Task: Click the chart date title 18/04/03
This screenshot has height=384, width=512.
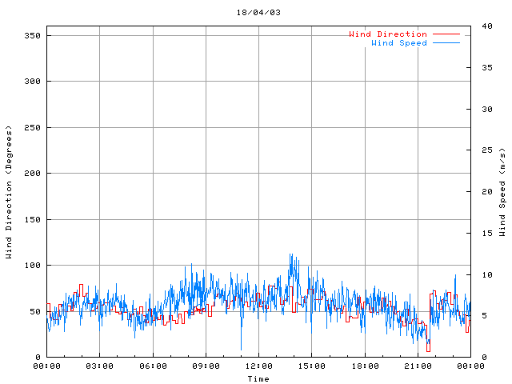Action: (x=258, y=13)
